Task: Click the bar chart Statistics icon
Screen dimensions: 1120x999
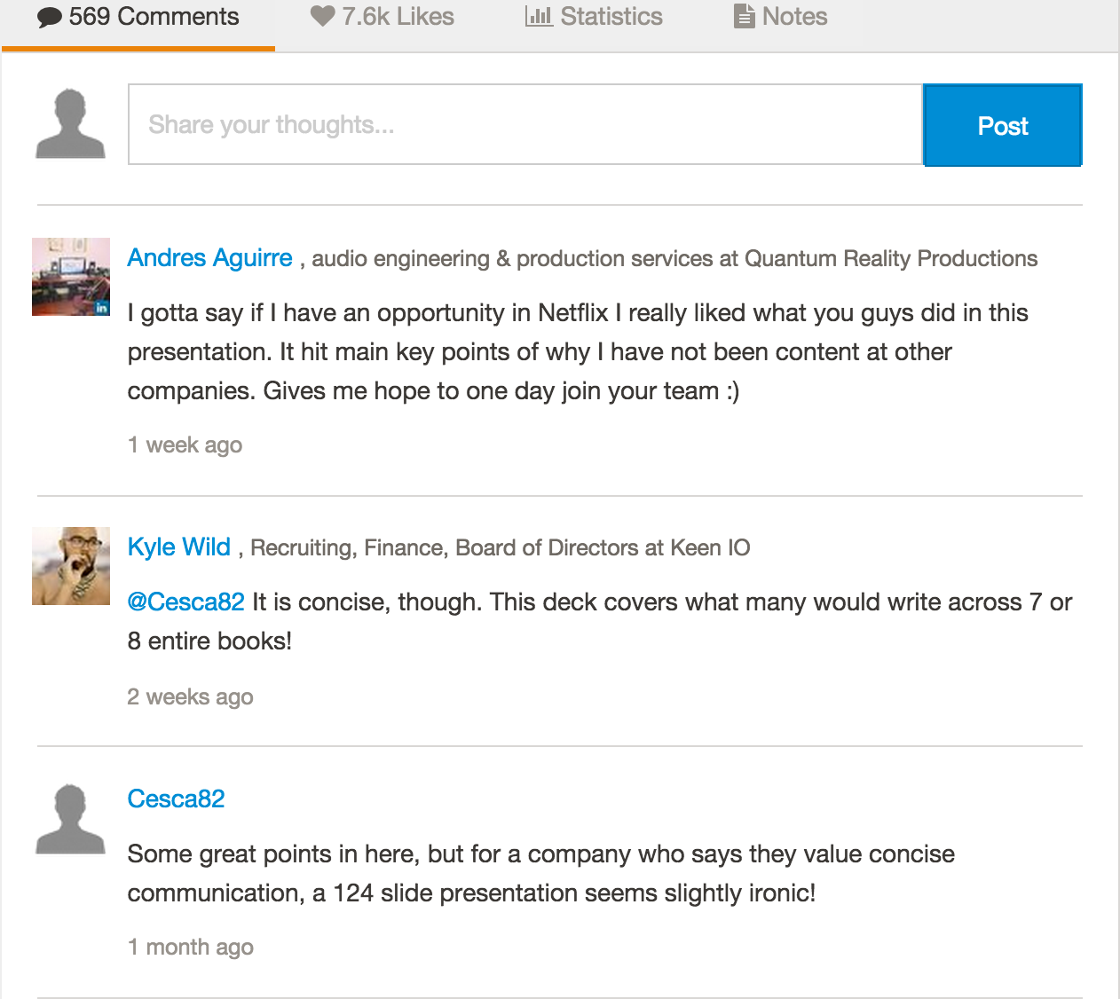Action: pos(539,16)
